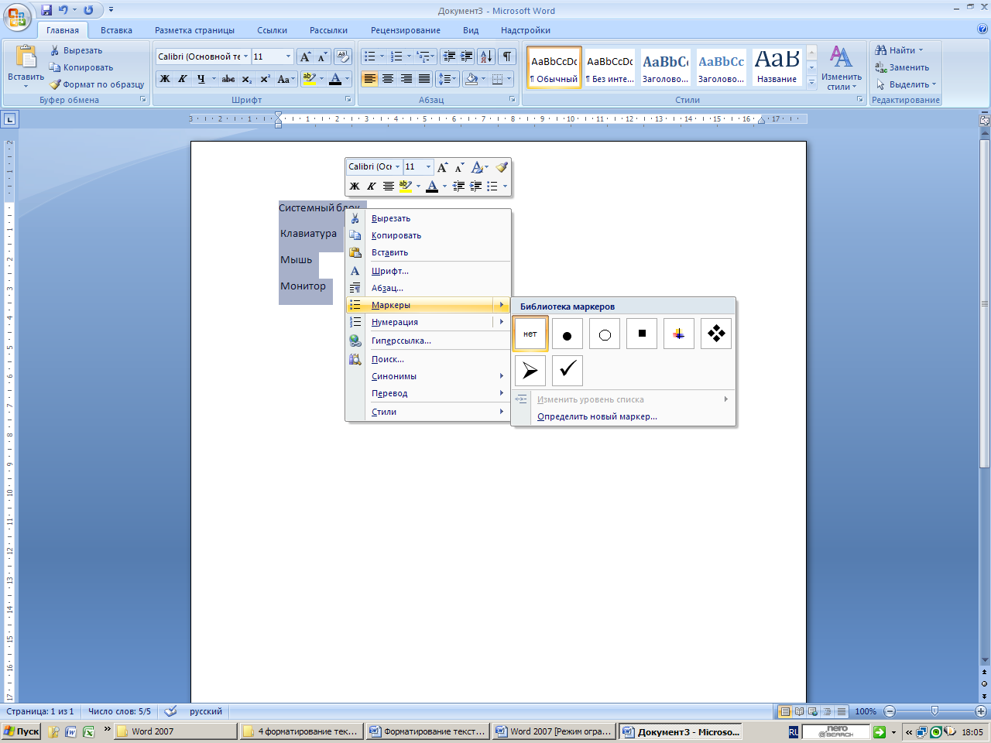Apply the yellow highlight color in the ribbon
Screen dimensions: 991x743
click(x=309, y=79)
